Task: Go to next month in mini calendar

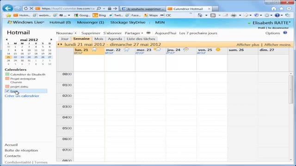Action: point(51,40)
